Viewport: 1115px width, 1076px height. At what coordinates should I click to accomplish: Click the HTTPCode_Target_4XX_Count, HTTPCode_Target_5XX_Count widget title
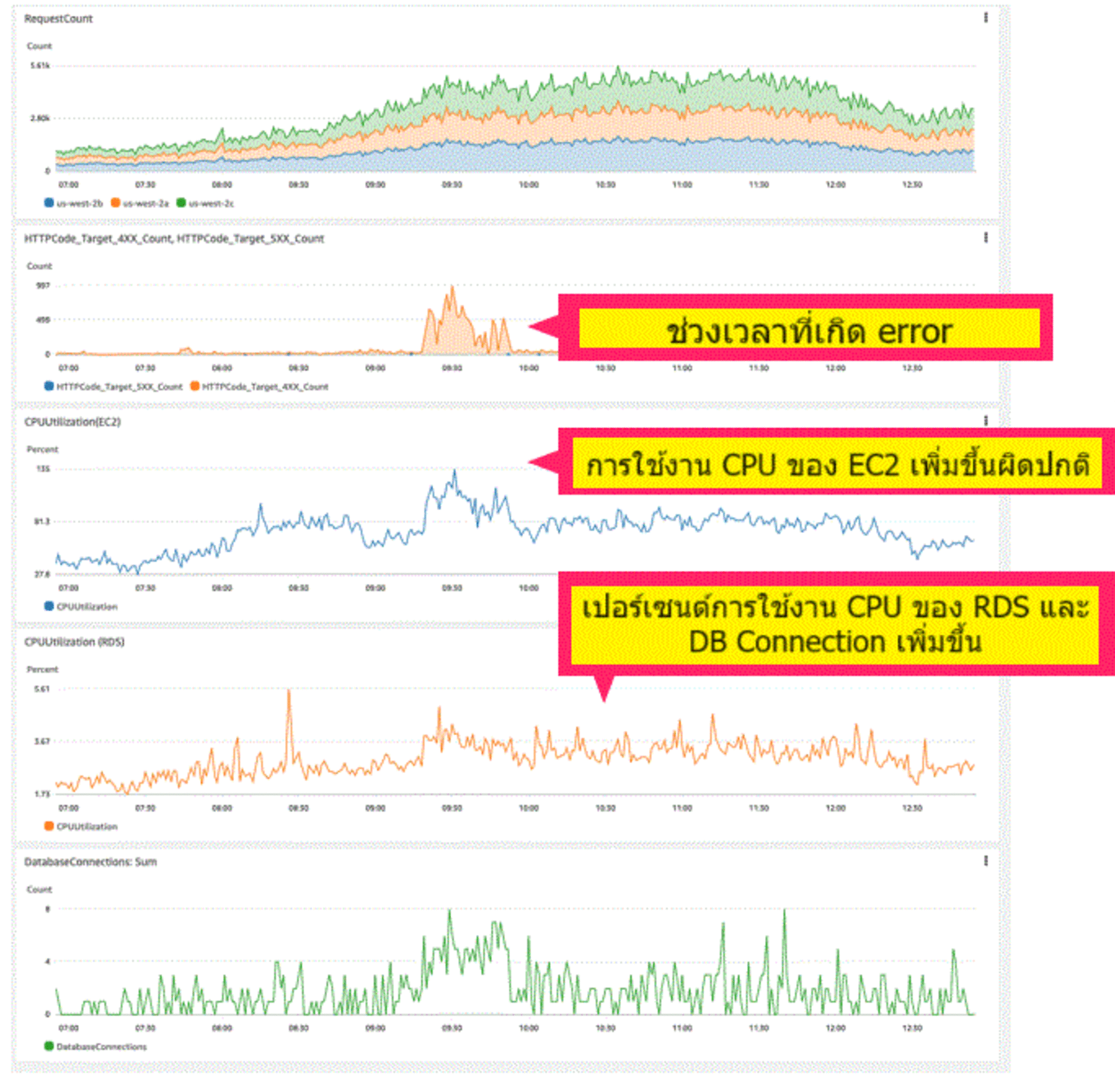click(174, 239)
